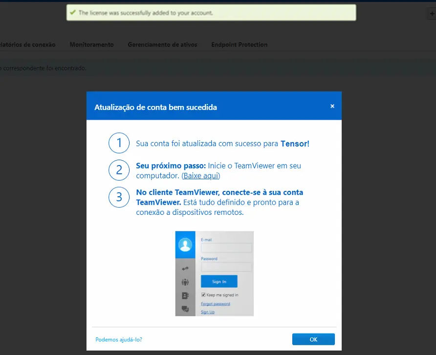436x355 pixels.
Task: Click the plus button at top right
Action: (x=432, y=13)
